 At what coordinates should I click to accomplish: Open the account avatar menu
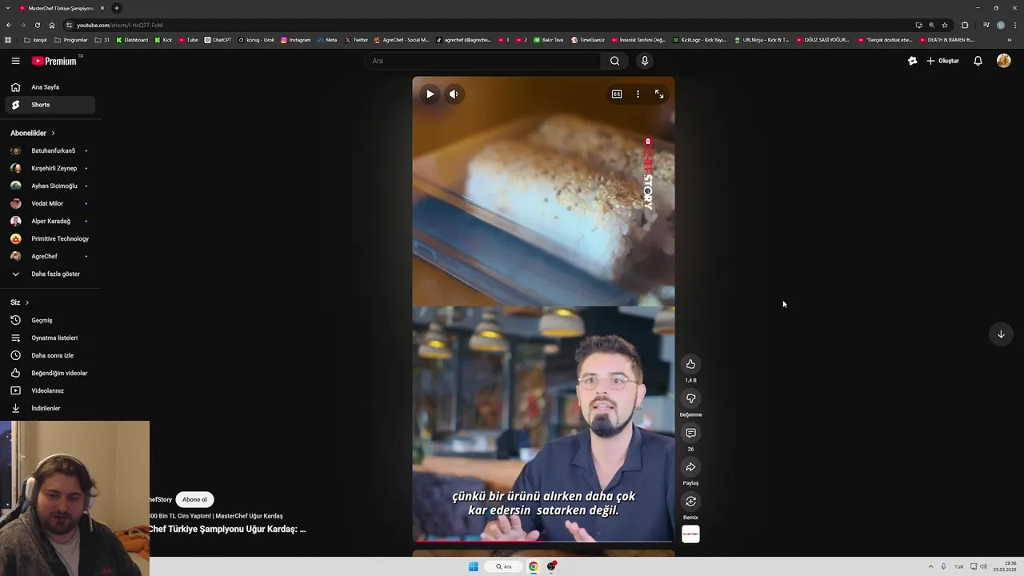(1003, 61)
